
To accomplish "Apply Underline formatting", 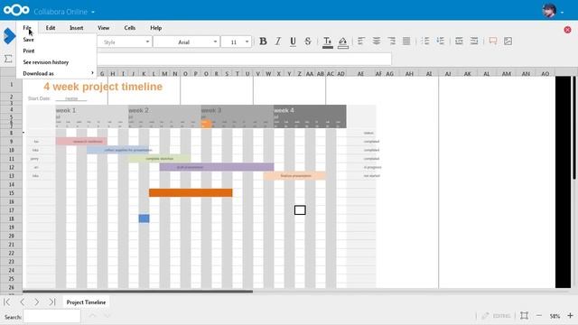I will tap(293, 42).
